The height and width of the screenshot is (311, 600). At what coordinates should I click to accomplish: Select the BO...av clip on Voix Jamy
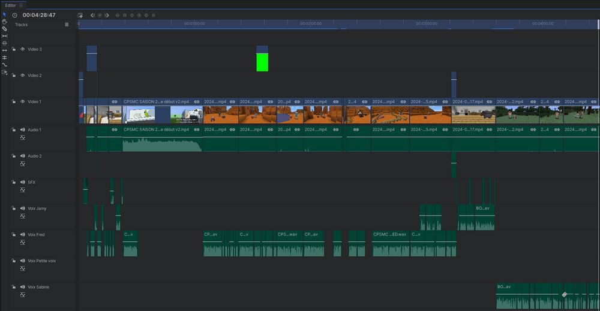(485, 217)
